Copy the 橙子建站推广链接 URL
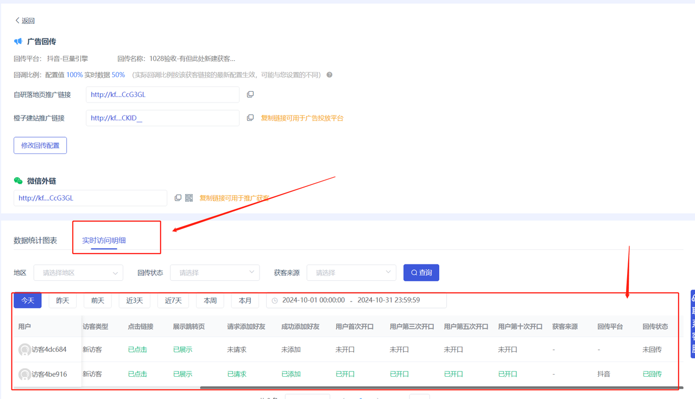695x399 pixels. click(x=250, y=118)
